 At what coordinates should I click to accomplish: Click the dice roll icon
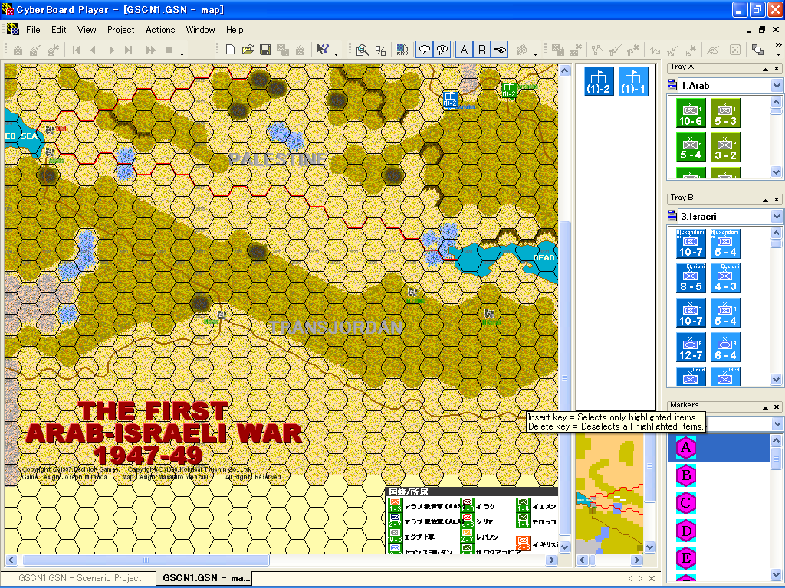(x=735, y=50)
